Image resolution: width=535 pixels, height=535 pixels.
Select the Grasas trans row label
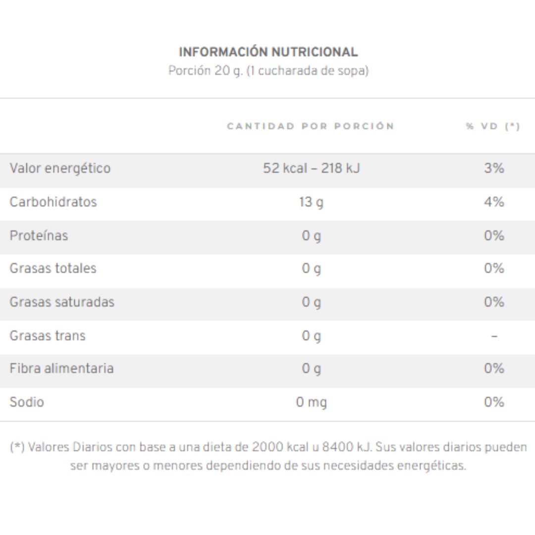coord(48,336)
